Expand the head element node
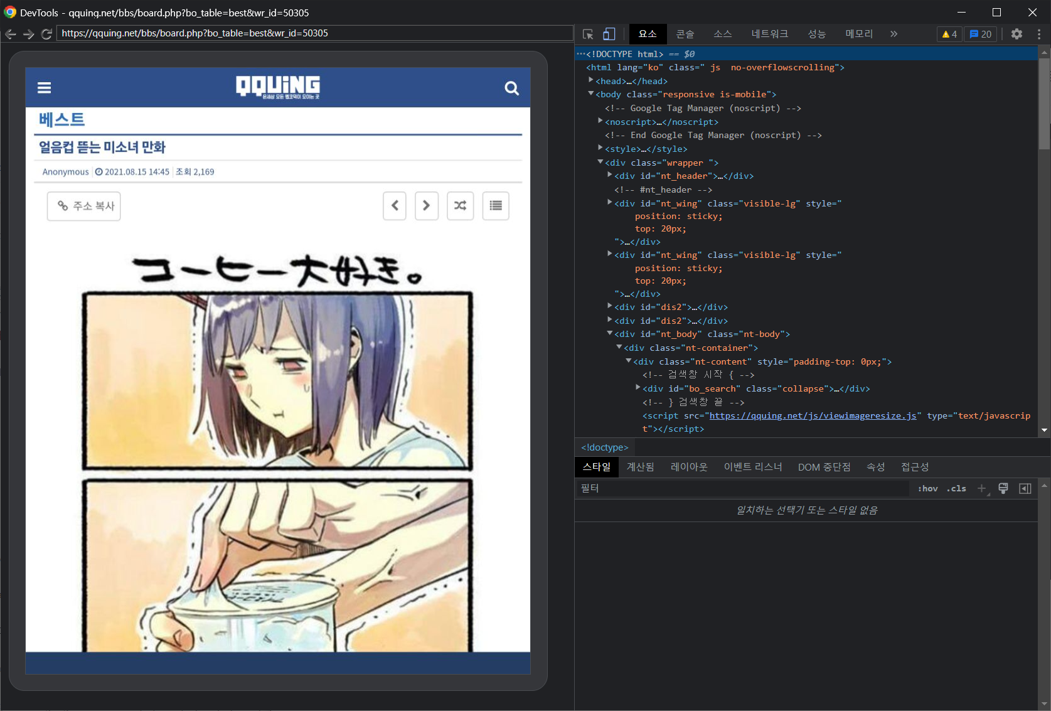The height and width of the screenshot is (711, 1051). click(591, 80)
